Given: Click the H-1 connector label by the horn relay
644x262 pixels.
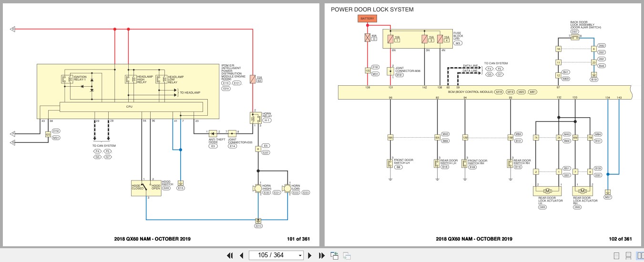Looking at the screenshot, I should pos(266,121).
